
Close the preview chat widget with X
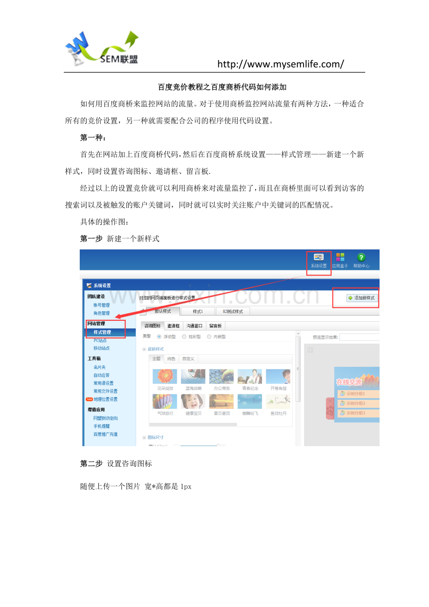[330, 400]
